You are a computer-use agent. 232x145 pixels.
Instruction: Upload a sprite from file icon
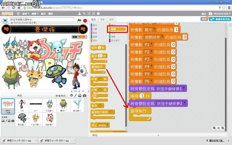(x=80, y=95)
